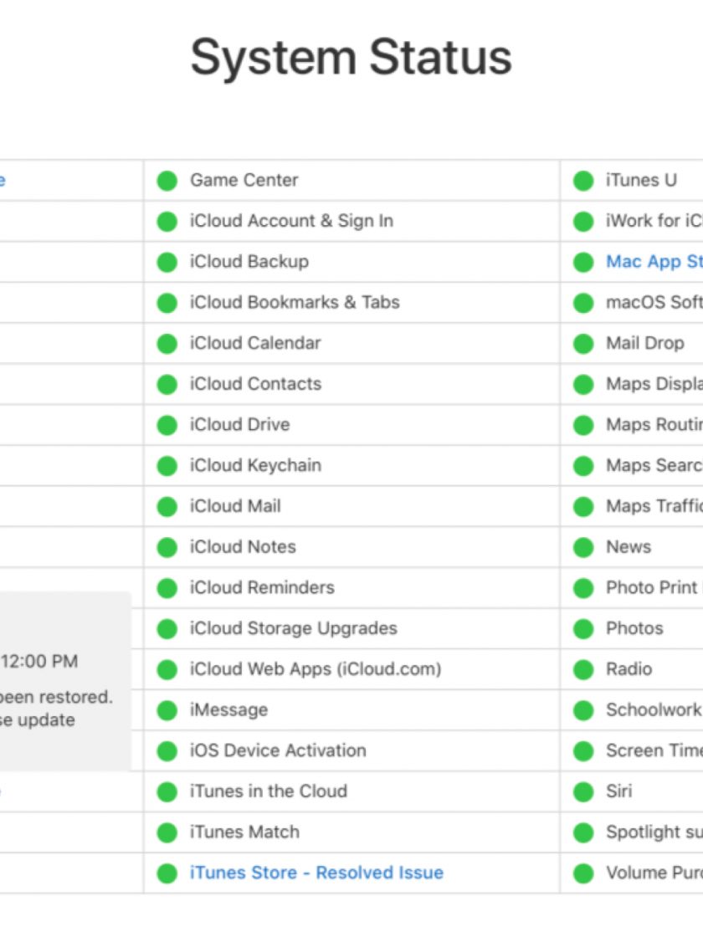703x937 pixels.
Task: Click the green dot beside iTunes U
Action: tap(583, 181)
